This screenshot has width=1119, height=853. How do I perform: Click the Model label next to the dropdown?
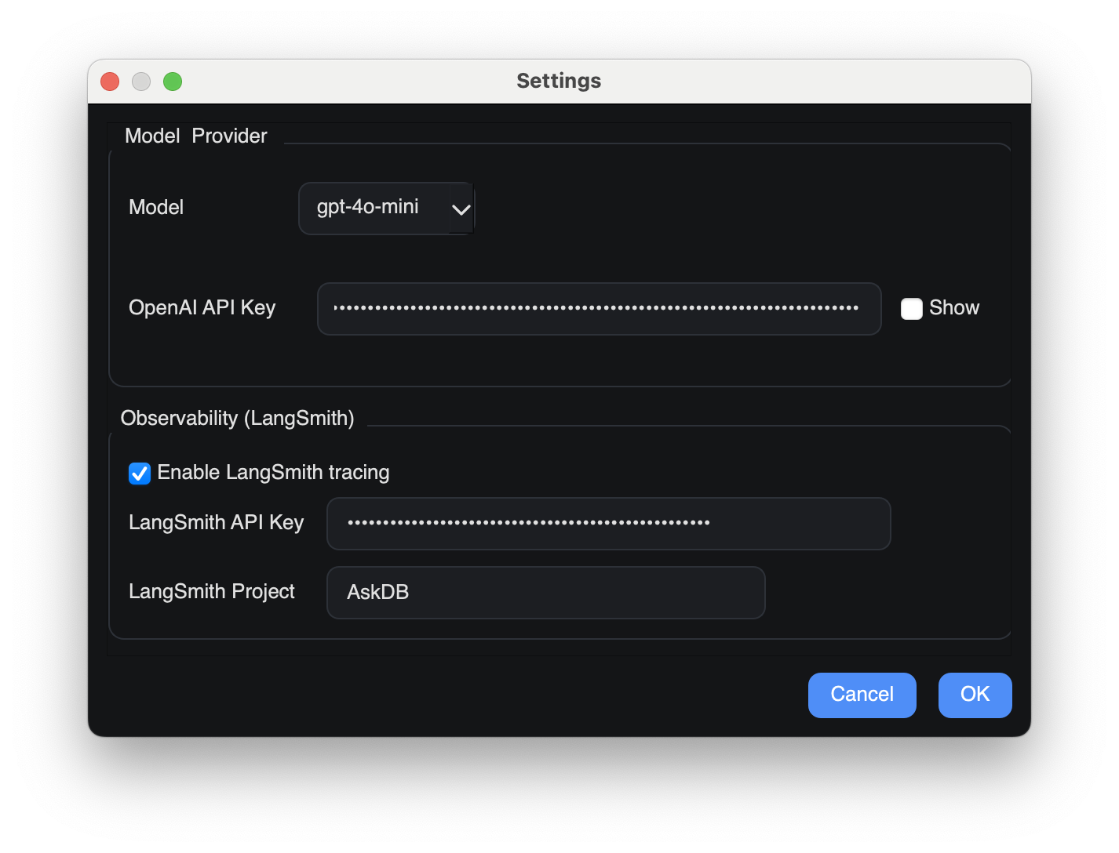tap(155, 208)
